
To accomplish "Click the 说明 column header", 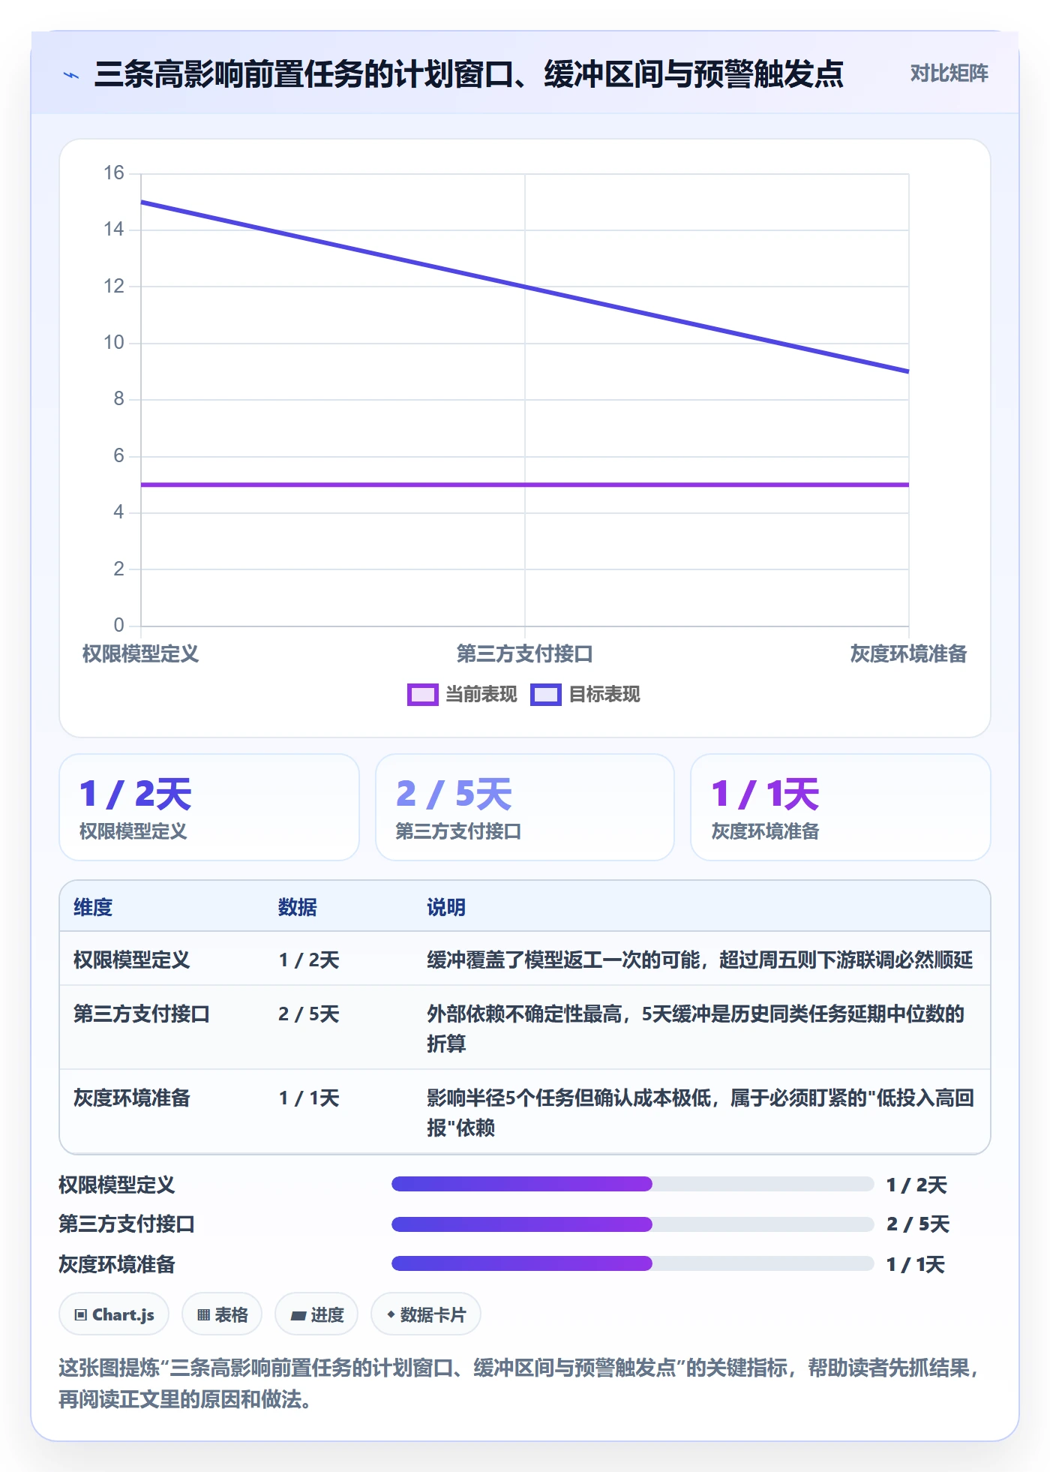I will 446,908.
